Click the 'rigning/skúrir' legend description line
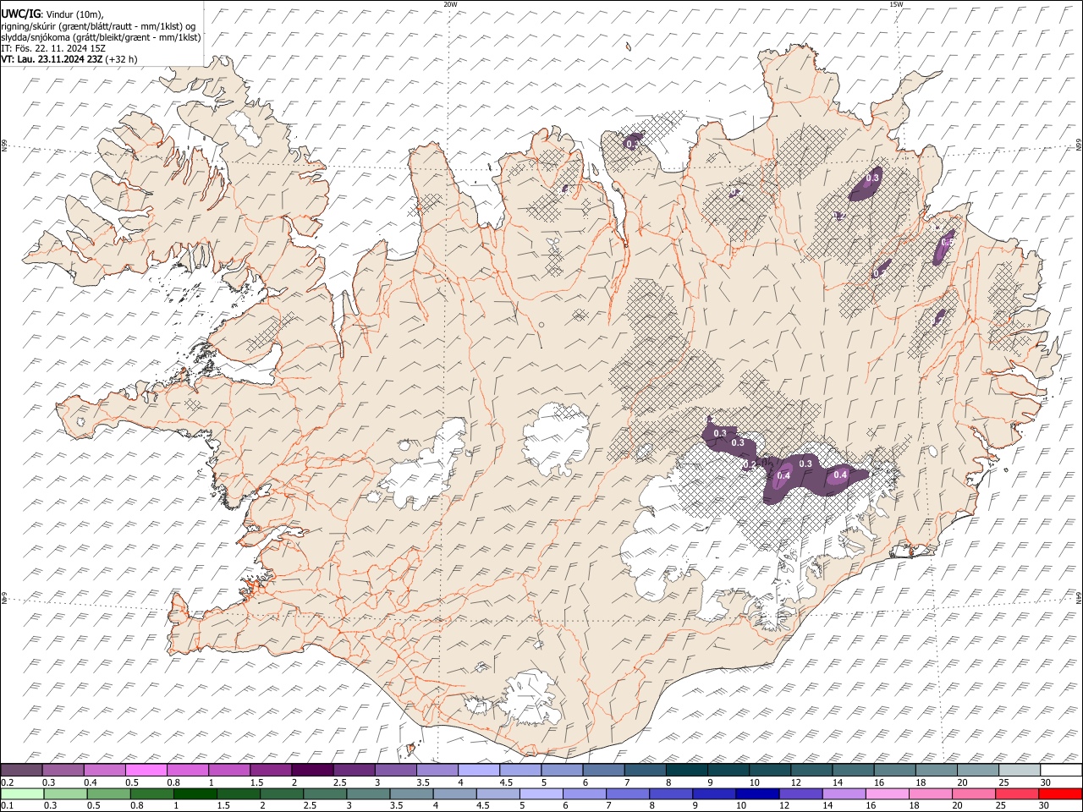Image resolution: width=1083 pixels, height=812 pixels. click(98, 25)
